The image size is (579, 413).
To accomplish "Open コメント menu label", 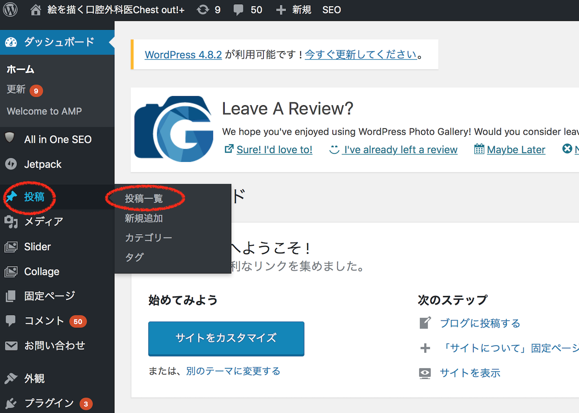I will (x=44, y=321).
